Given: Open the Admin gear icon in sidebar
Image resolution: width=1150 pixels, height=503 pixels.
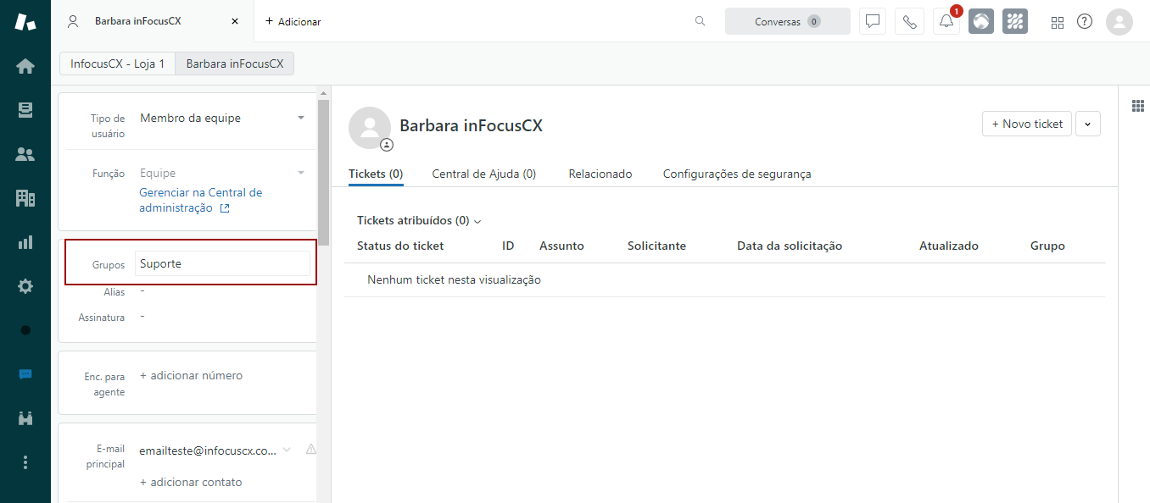Looking at the screenshot, I should pos(25,286).
